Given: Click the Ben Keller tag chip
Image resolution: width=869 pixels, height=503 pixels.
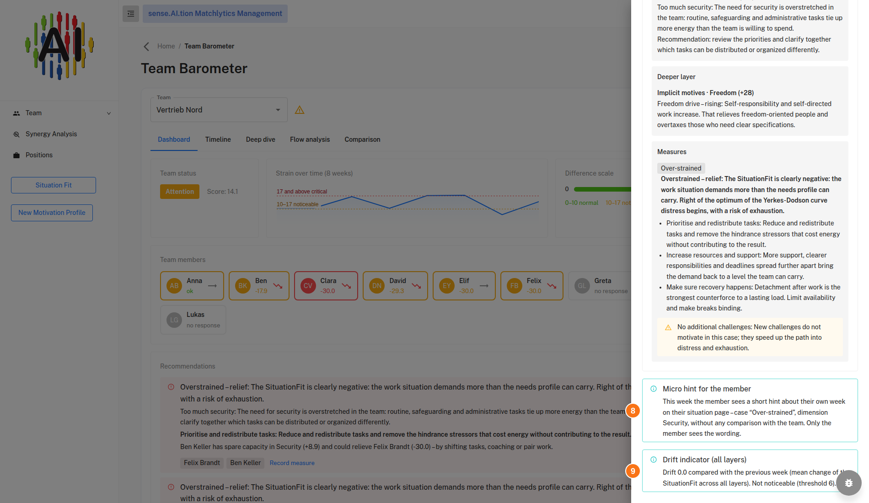Looking at the screenshot, I should (246, 463).
